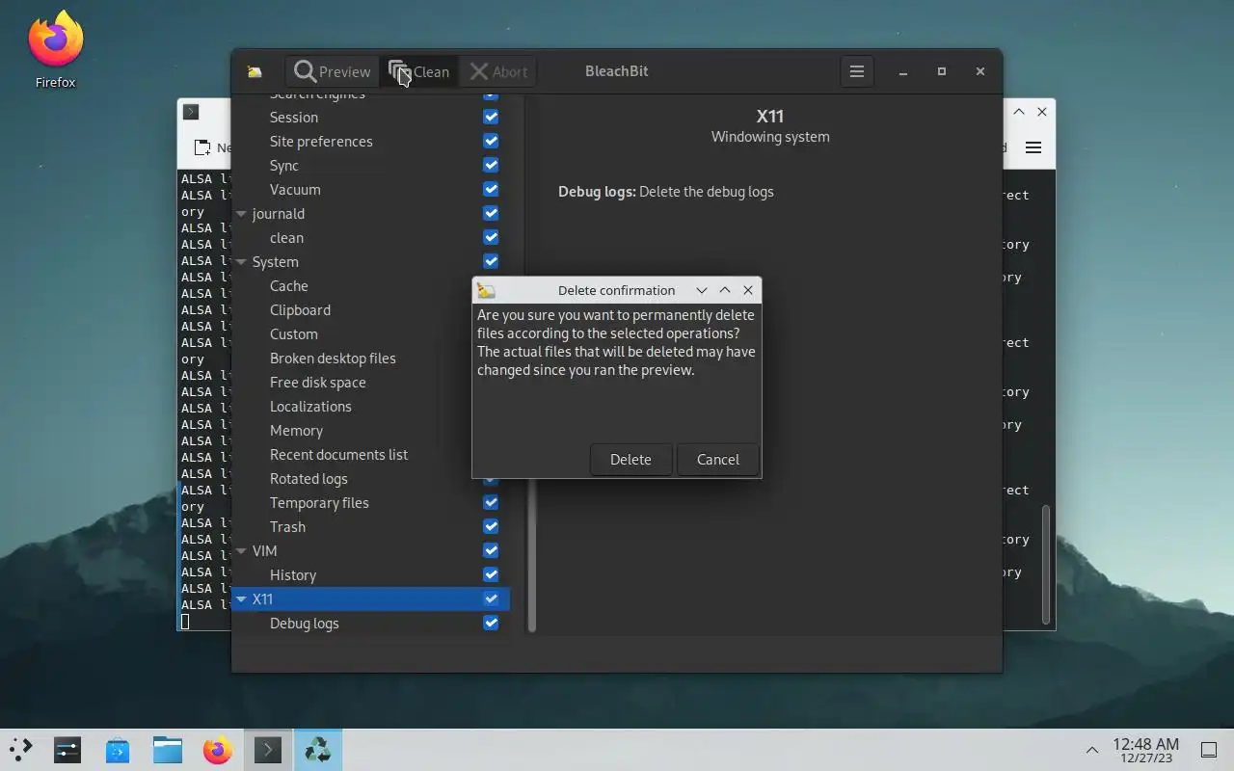Screen dimensions: 1234x771
Task: Click the dialog's down-chevron title bar button
Action: pos(702,290)
